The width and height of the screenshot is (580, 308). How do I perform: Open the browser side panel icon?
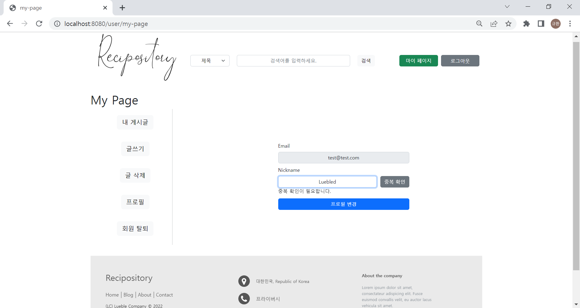(541, 24)
